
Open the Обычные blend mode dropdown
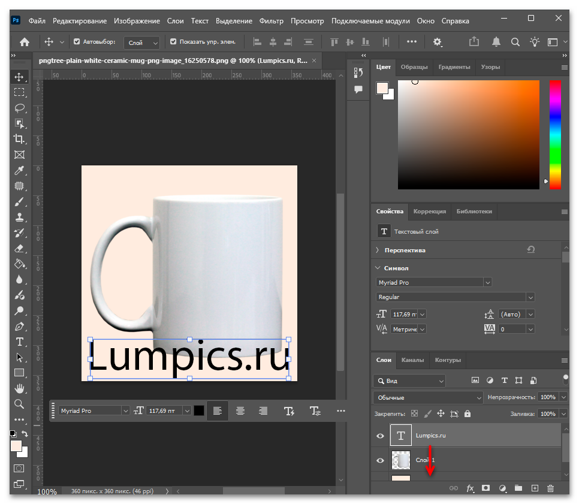(428, 398)
